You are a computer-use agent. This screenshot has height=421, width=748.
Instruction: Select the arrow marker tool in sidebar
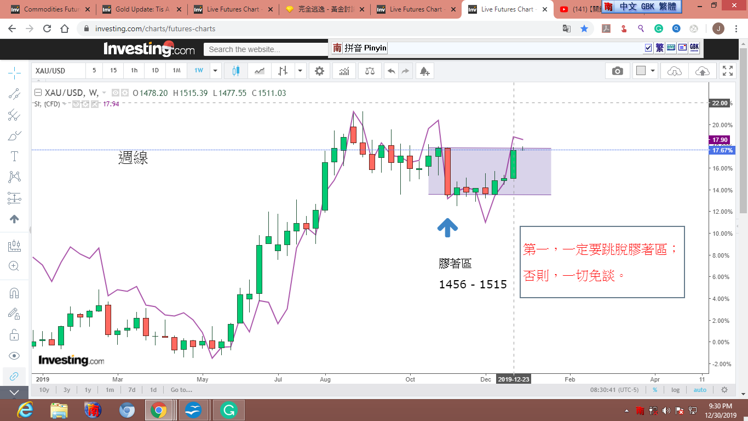14,219
